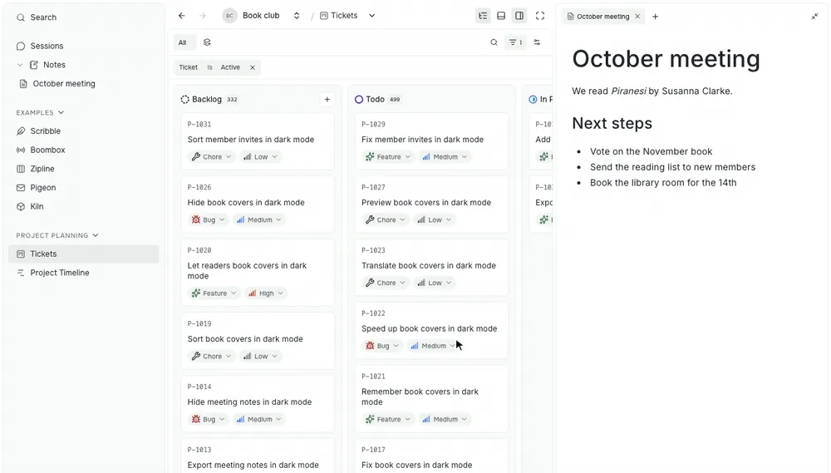
Task: Click the Backlog column status icon
Action: coord(185,99)
